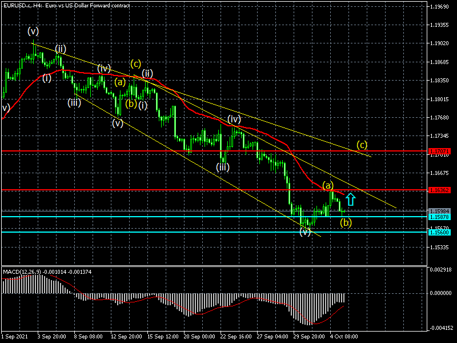
Task: Click the cyan up arrow marker
Action: pyautogui.click(x=351, y=199)
